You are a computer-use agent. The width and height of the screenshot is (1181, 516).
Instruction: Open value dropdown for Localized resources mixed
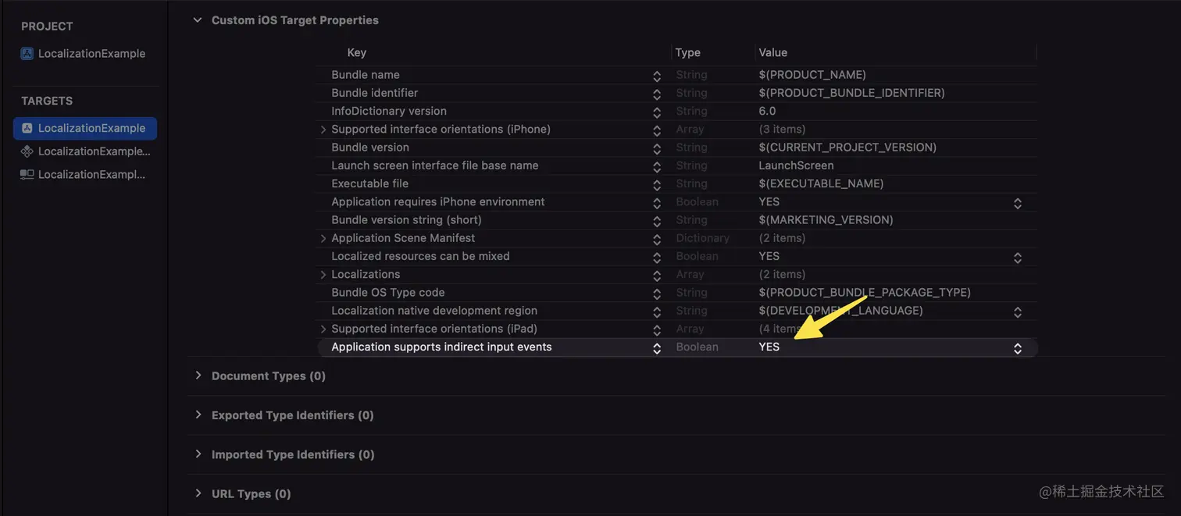click(1018, 257)
